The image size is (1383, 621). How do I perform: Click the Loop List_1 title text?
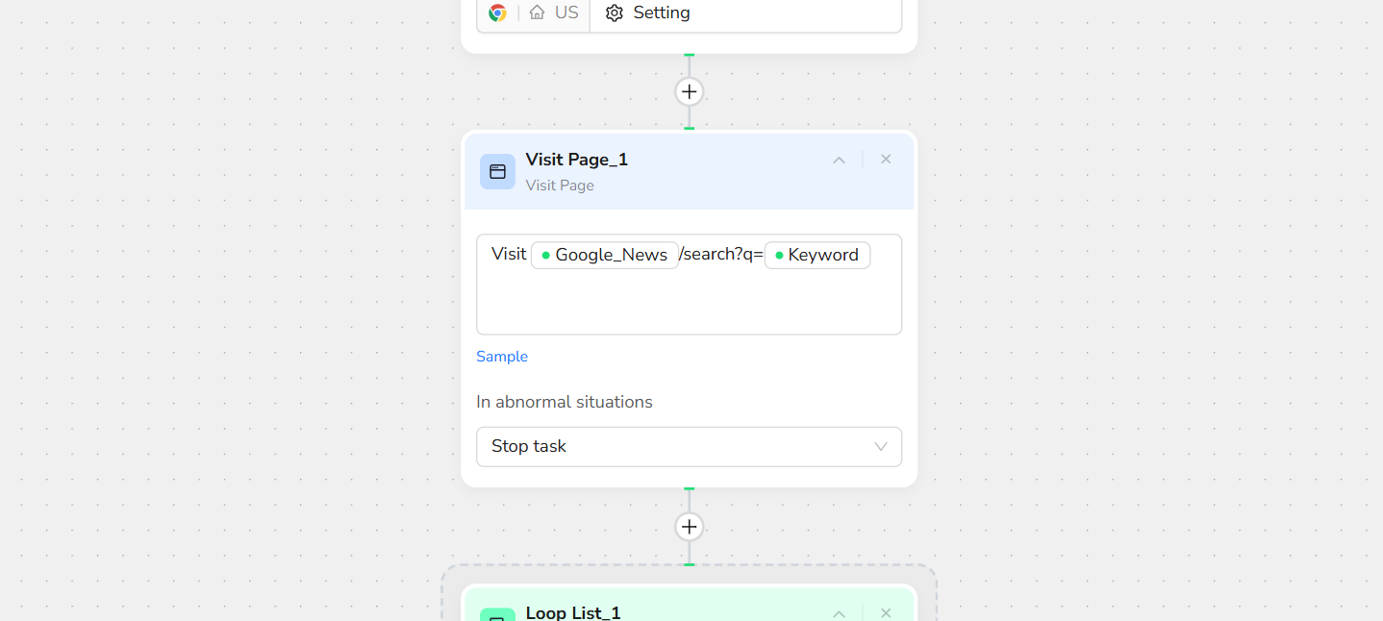573,612
